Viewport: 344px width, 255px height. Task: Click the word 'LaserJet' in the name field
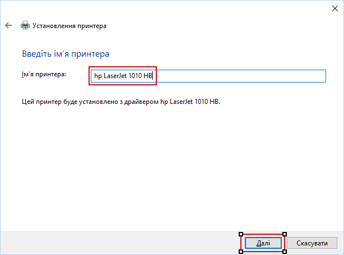tap(115, 76)
